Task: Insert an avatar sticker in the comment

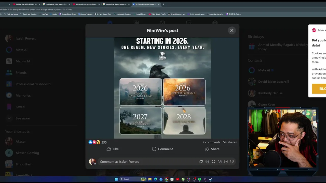Action: pyautogui.click(x=207, y=162)
